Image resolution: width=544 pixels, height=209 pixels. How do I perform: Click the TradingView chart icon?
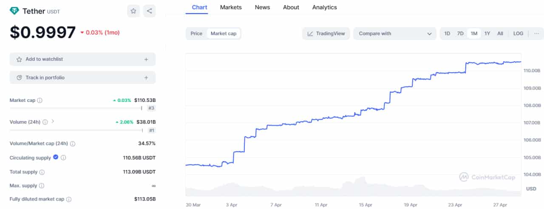pos(310,34)
